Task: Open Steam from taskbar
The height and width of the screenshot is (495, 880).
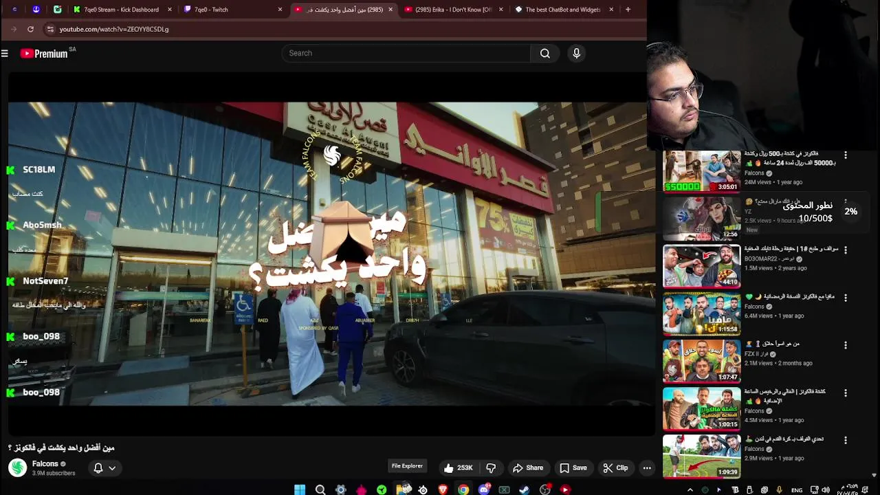Action: [525, 489]
